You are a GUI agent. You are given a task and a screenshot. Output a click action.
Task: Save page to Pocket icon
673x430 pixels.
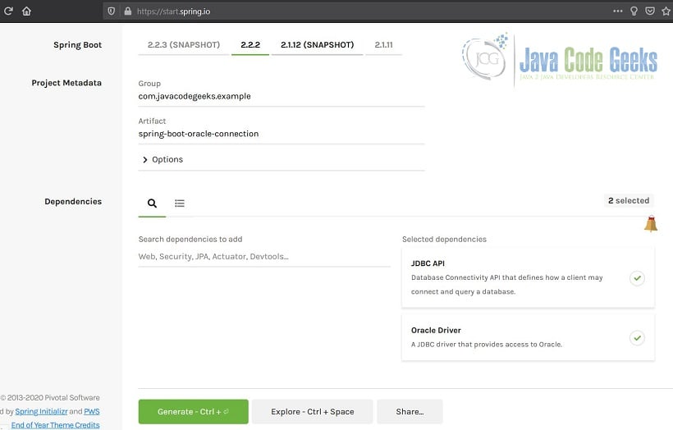(x=650, y=11)
